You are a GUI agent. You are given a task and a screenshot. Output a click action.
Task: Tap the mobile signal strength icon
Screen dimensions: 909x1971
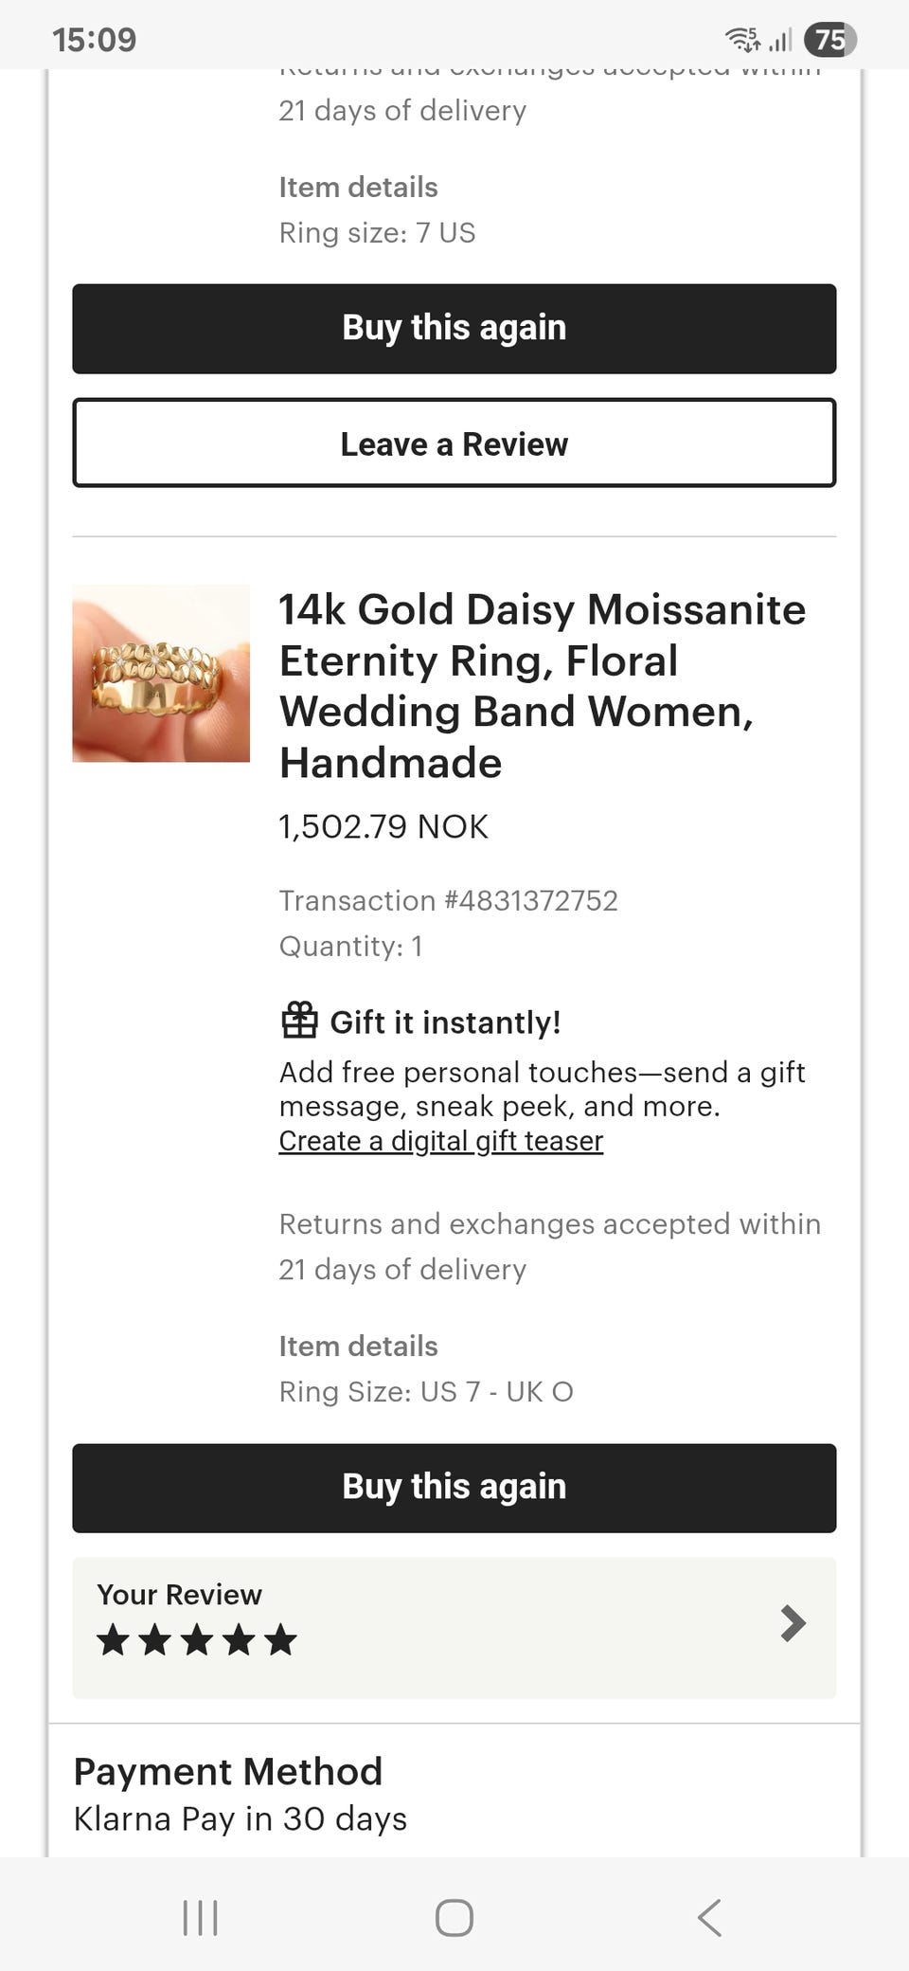pos(780,40)
